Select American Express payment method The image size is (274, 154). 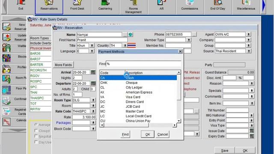coord(138,92)
